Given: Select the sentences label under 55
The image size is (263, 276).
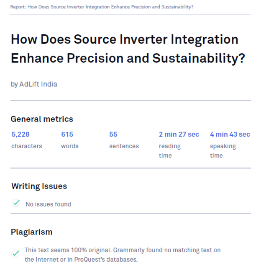Looking at the screenshot, I should (124, 146).
